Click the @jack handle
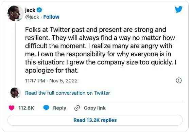This screenshot has width=191, height=133. (x=32, y=17)
